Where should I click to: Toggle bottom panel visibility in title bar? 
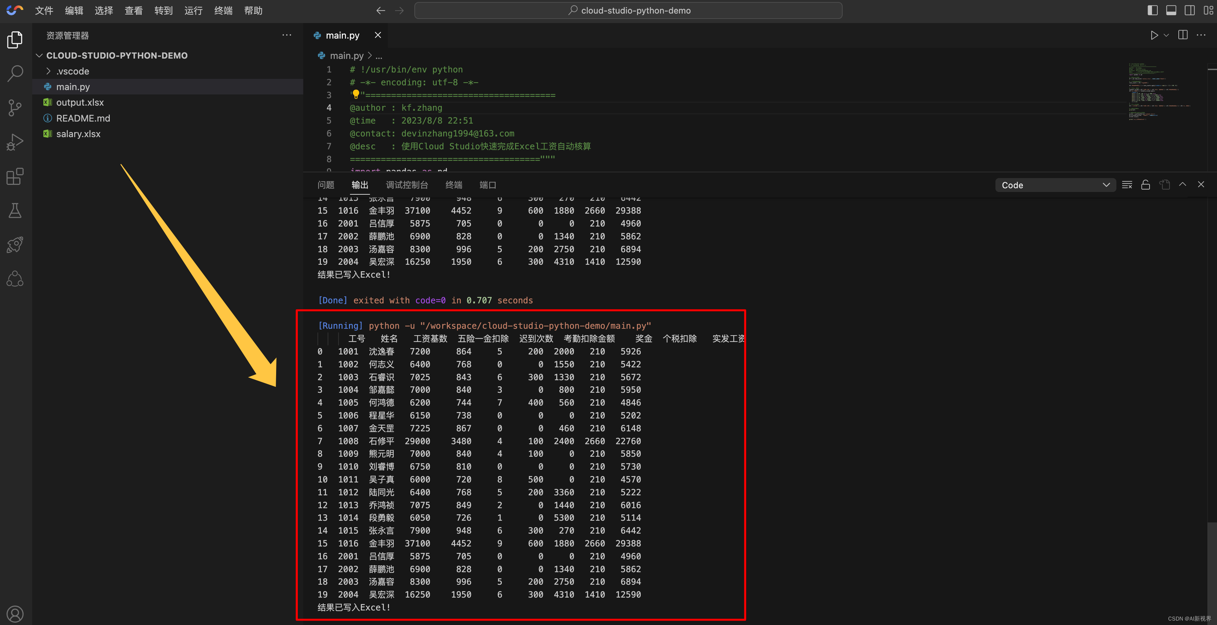point(1171,10)
